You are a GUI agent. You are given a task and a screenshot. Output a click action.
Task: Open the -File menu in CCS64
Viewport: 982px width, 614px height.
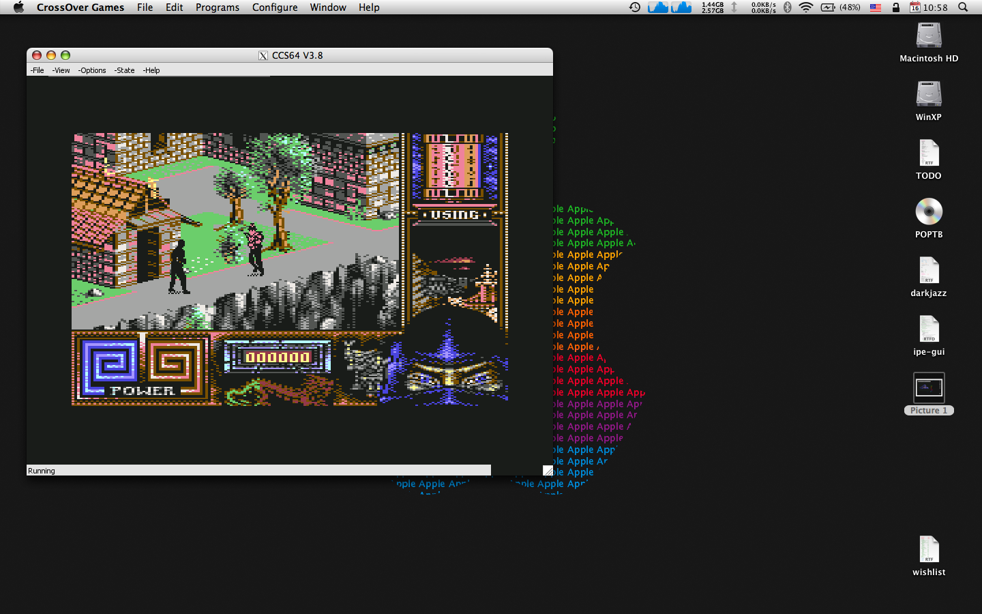click(x=37, y=70)
